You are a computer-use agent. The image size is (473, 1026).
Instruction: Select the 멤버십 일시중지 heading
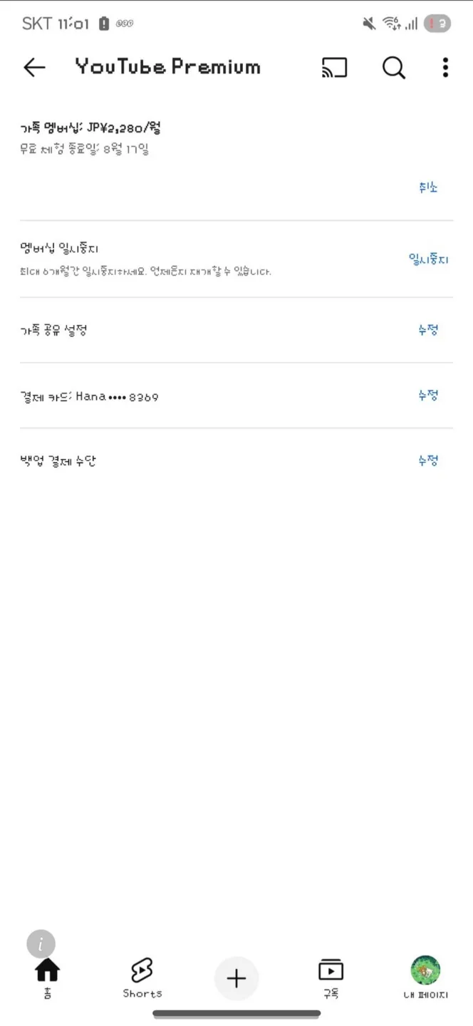tap(59, 249)
